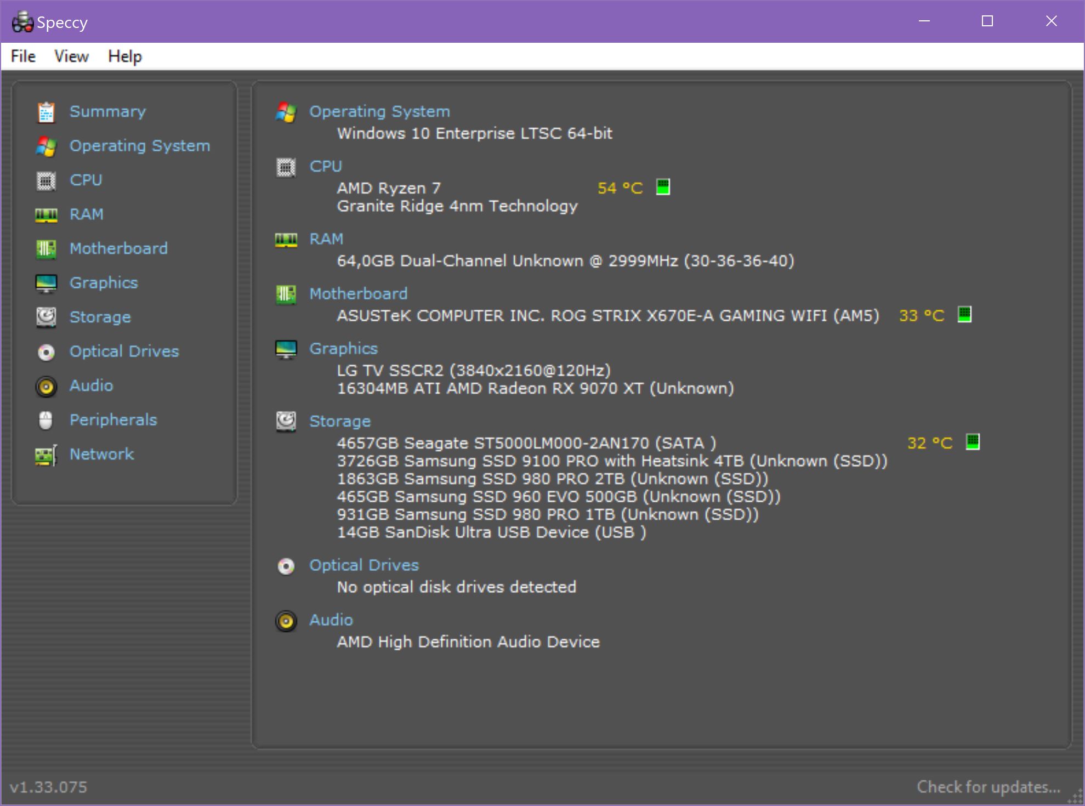Image resolution: width=1085 pixels, height=806 pixels.
Task: Click the Operating System heading link
Action: click(x=379, y=112)
